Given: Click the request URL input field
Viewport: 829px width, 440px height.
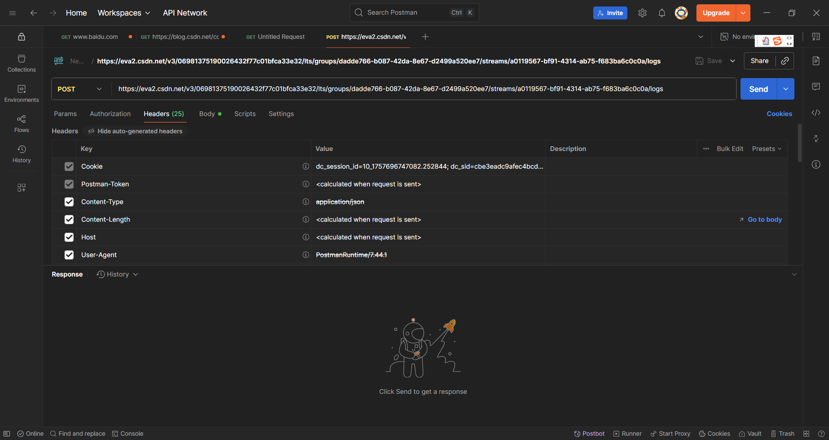Looking at the screenshot, I should click(424, 89).
